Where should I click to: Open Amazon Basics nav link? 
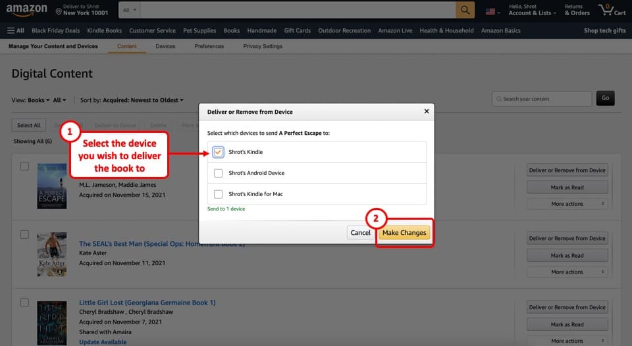coord(500,31)
